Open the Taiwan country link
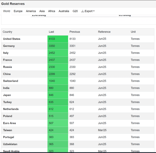 click(x=7, y=130)
